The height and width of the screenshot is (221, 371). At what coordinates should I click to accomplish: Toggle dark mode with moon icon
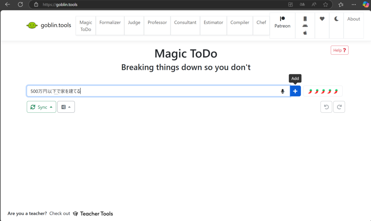(x=336, y=19)
